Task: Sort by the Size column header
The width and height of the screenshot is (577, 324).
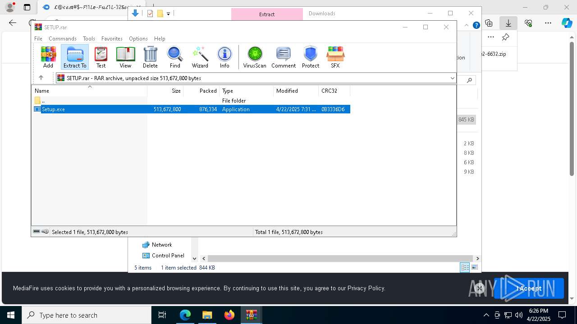Action: pyautogui.click(x=165, y=90)
